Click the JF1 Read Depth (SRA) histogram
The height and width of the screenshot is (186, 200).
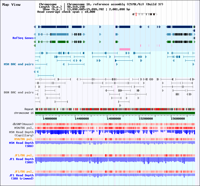(x=115, y=161)
